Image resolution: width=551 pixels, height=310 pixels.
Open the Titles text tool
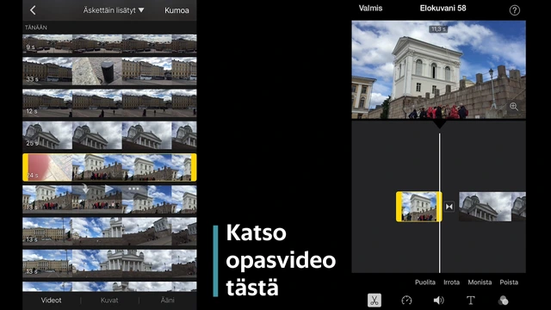tap(471, 301)
